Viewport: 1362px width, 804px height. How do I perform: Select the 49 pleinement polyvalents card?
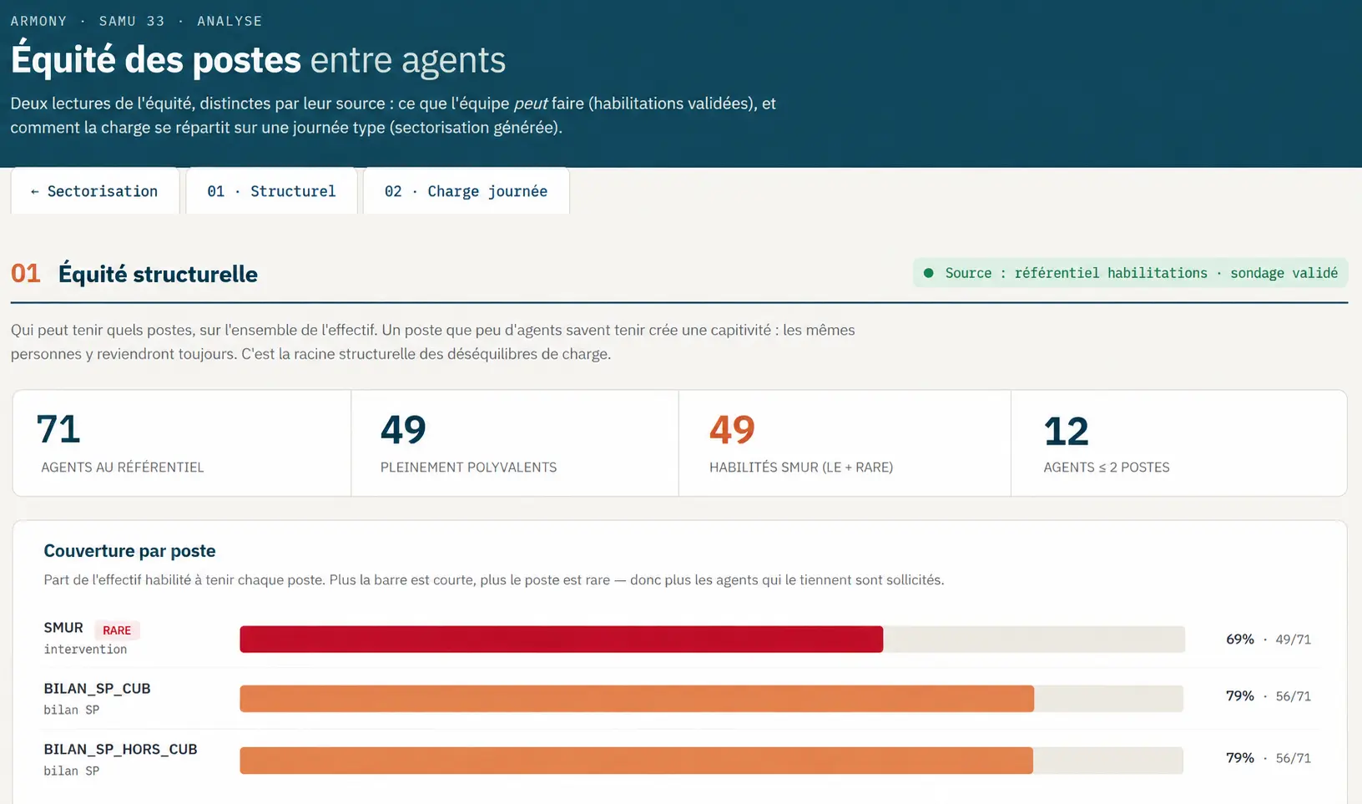[x=515, y=443]
